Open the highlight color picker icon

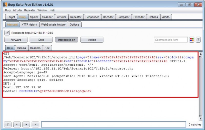[192, 40]
